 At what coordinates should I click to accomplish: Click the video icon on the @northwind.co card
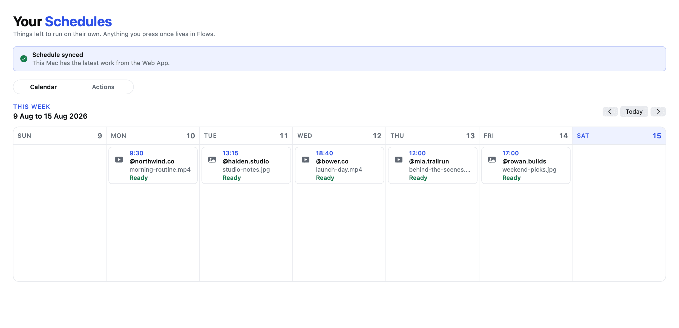pyautogui.click(x=119, y=160)
